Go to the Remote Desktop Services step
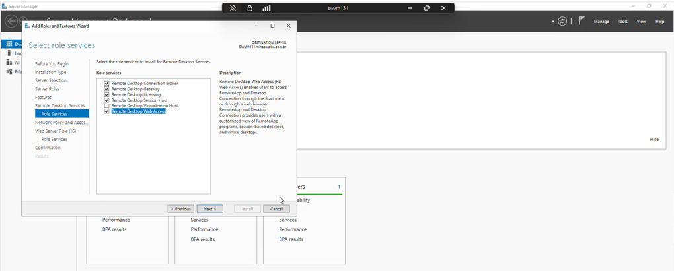Image resolution: width=674 pixels, height=271 pixels. [59, 105]
